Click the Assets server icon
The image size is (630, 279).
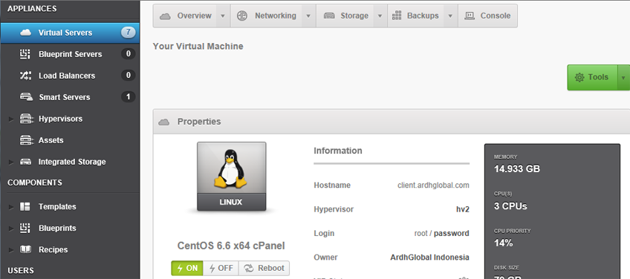[26, 140]
